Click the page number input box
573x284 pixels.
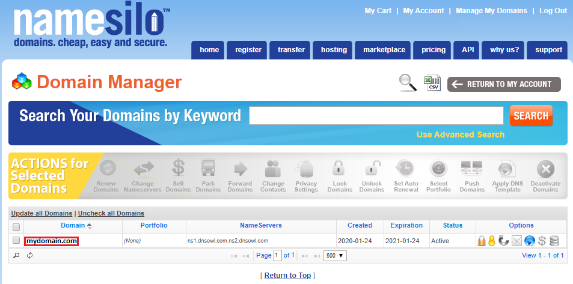point(278,256)
